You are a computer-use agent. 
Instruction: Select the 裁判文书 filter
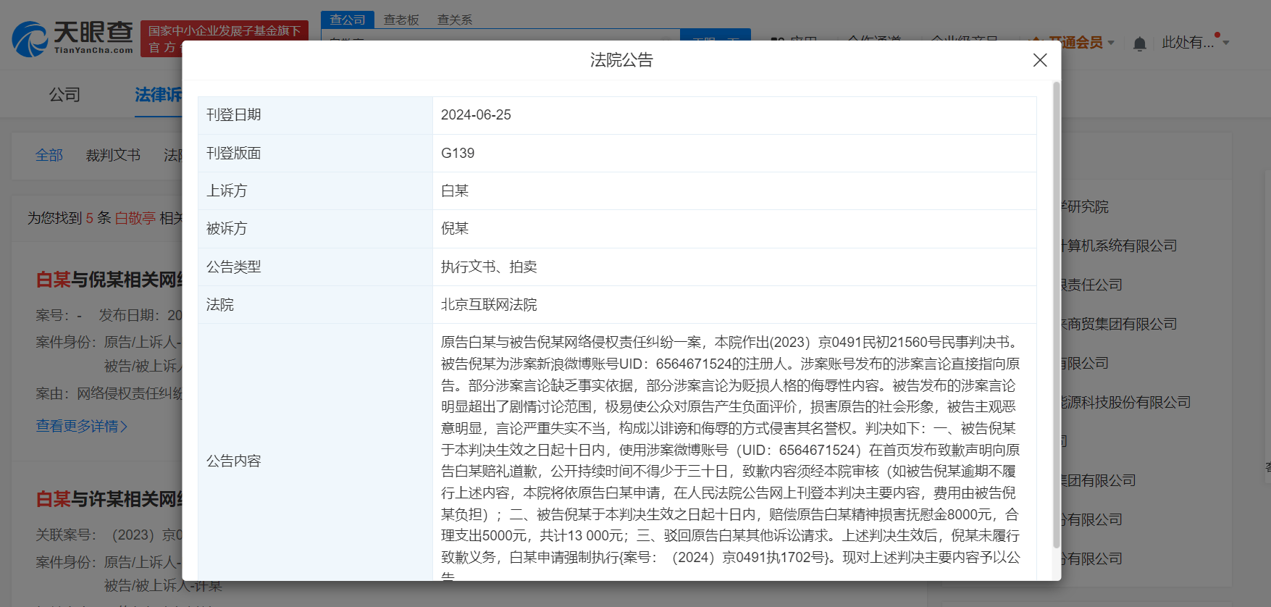coord(113,155)
